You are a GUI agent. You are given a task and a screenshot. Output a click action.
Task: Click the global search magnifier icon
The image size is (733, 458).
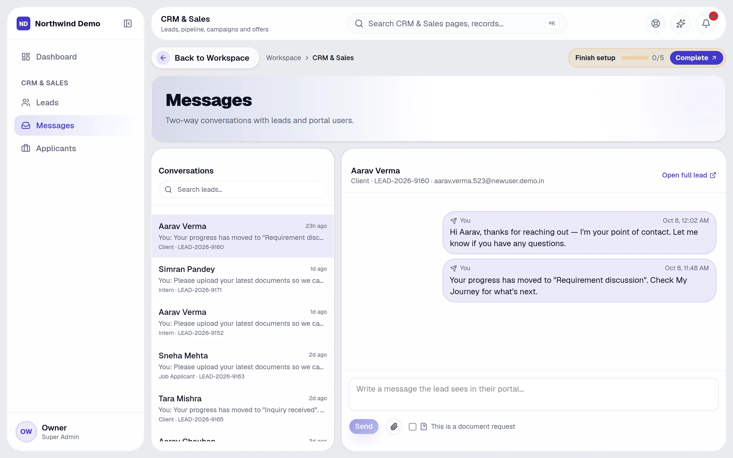(359, 23)
